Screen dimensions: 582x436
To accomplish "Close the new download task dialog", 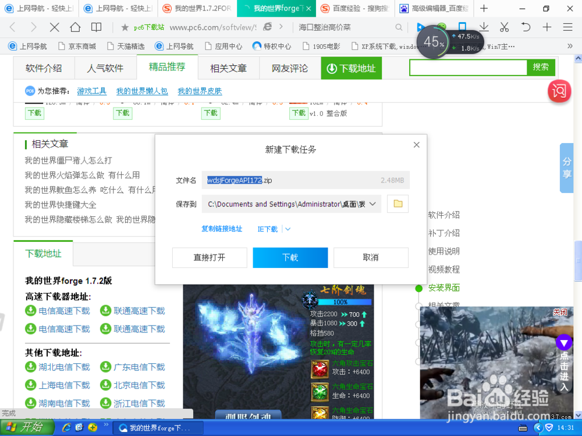I will click(x=417, y=145).
